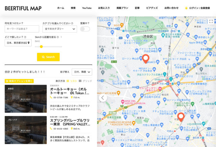
Task: Toggle the 営業中？ switch
Action: [x=85, y=29]
